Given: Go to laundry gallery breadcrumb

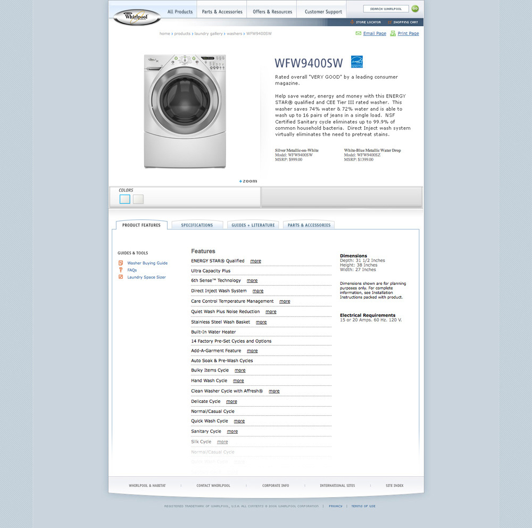Looking at the screenshot, I should (x=209, y=34).
